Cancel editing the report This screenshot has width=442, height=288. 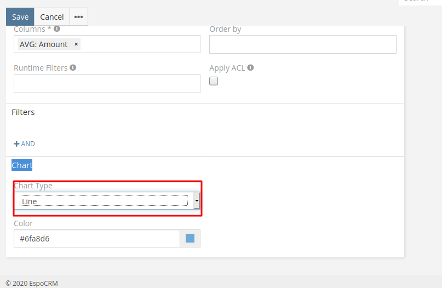(x=52, y=17)
